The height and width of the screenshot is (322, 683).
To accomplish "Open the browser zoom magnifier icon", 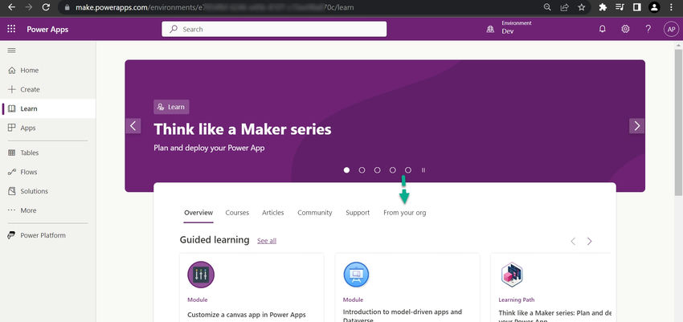I will [x=547, y=7].
